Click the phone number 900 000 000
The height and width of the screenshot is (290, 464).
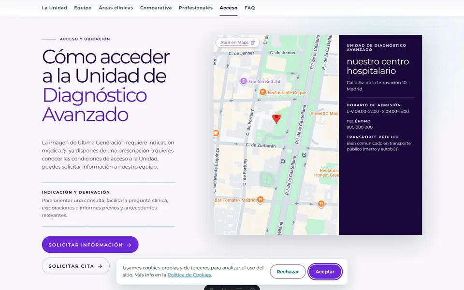[x=360, y=127]
